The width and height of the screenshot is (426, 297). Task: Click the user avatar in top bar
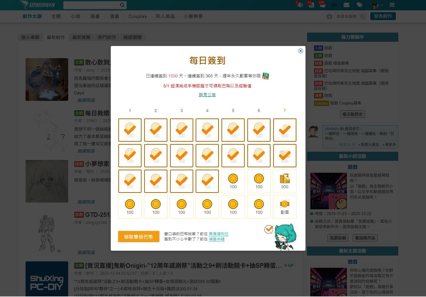click(x=375, y=5)
